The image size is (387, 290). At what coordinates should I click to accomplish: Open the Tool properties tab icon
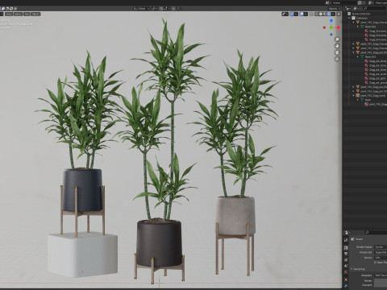pyautogui.click(x=346, y=240)
